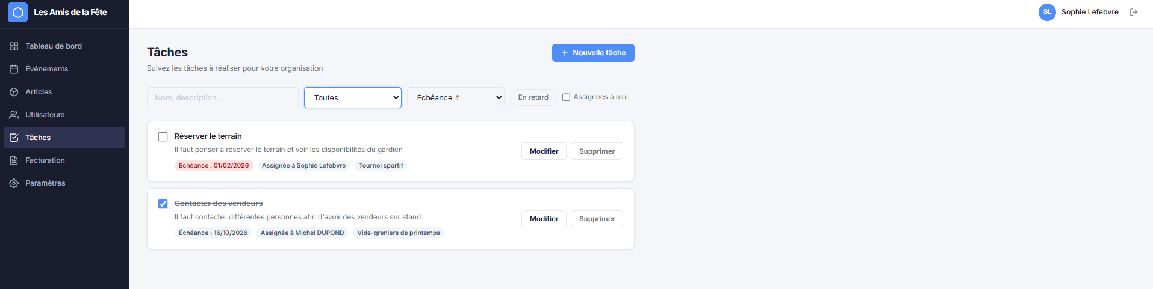The image size is (1153, 289).
Task: Create a task with Nouvelle tâche
Action: (593, 53)
